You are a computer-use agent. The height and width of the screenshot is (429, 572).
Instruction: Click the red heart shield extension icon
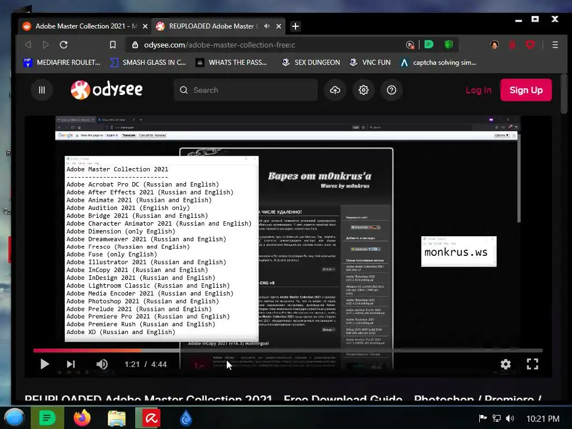click(x=530, y=45)
